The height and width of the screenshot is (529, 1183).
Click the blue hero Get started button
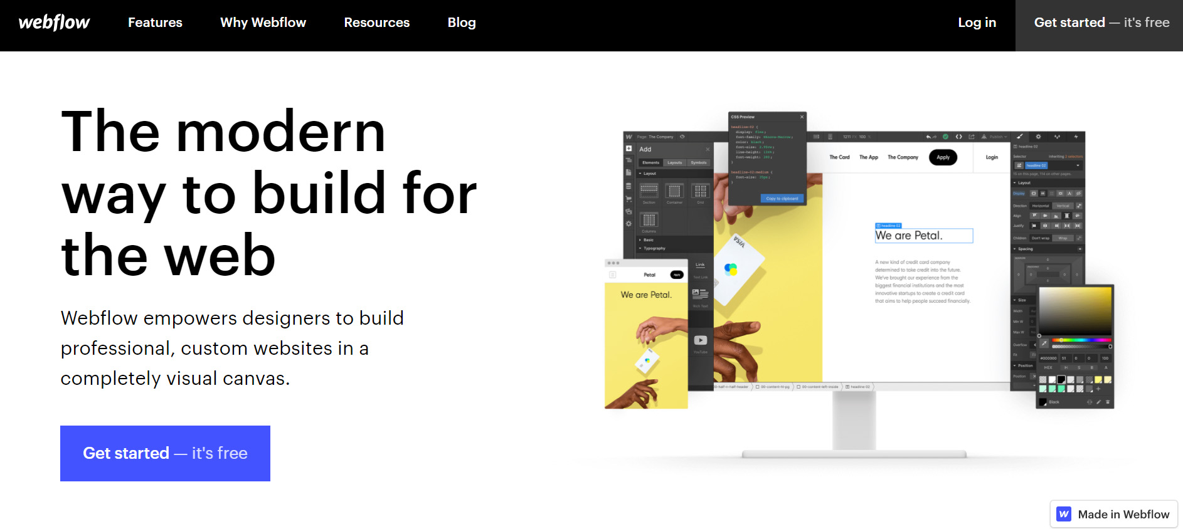pyautogui.click(x=165, y=453)
